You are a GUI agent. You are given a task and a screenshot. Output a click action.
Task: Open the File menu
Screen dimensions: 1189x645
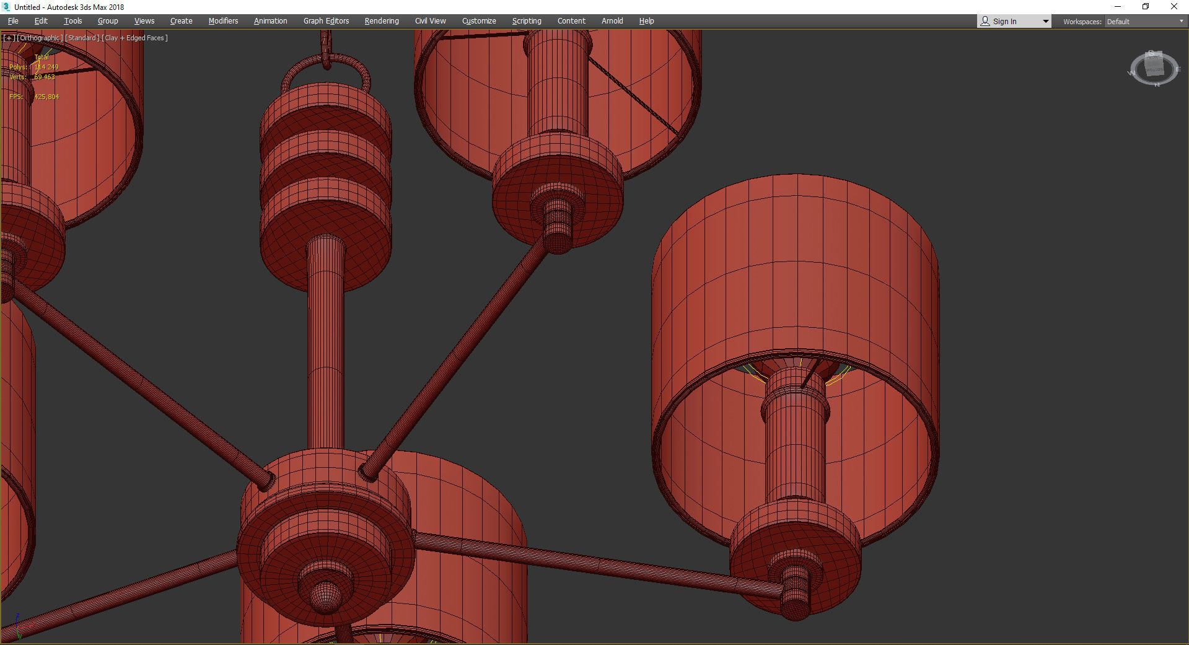[13, 21]
